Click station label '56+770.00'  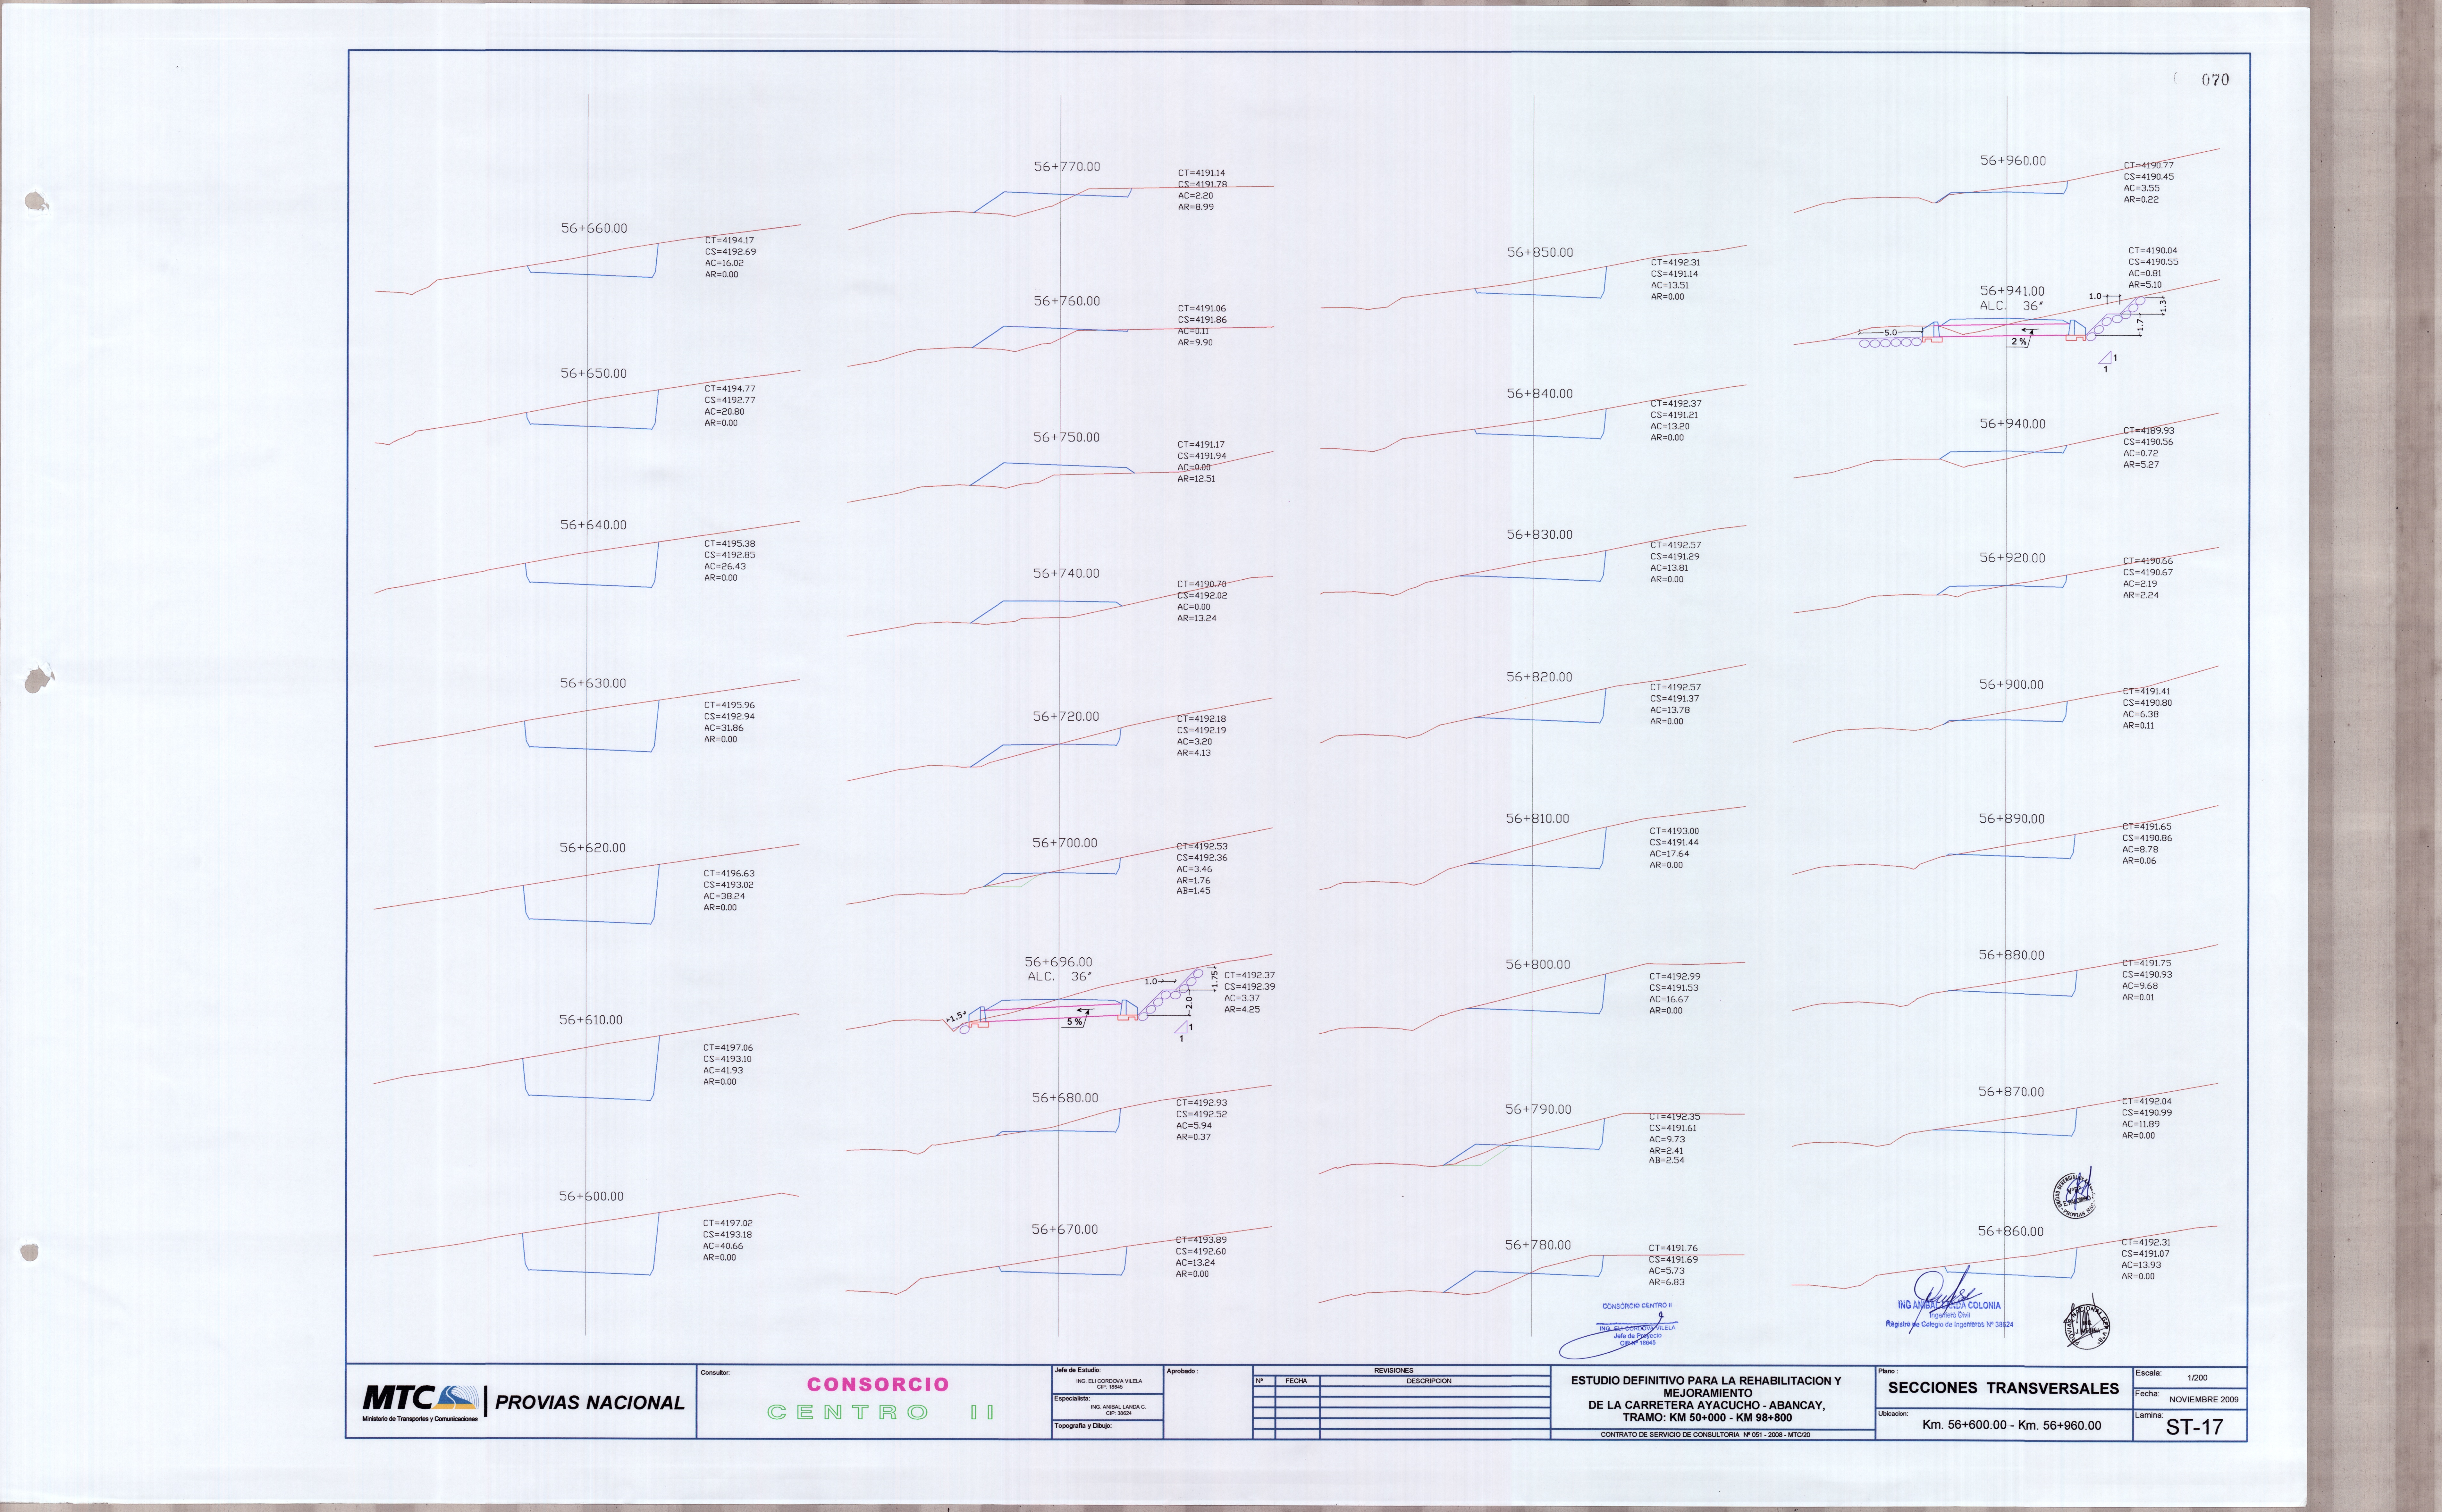point(1067,167)
